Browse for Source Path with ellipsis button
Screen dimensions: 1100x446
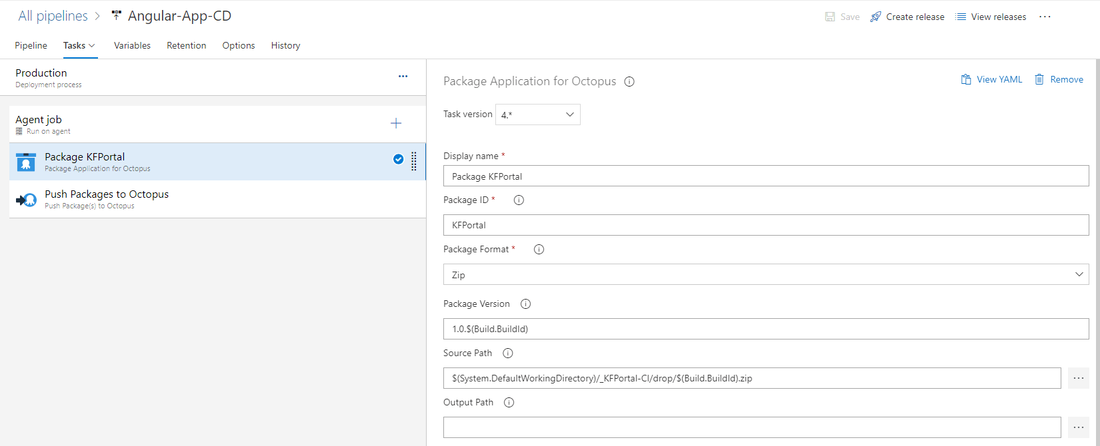(x=1079, y=378)
